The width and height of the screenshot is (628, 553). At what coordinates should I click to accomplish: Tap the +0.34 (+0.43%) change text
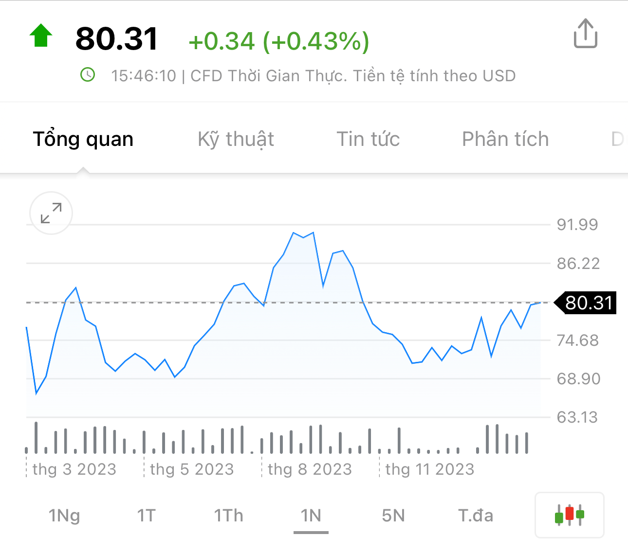click(279, 41)
